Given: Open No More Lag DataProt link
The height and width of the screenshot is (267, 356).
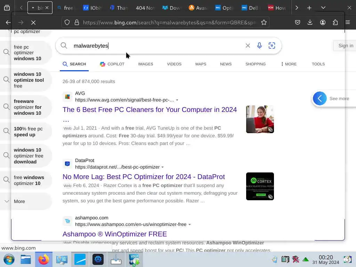Looking at the screenshot, I should (x=144, y=177).
